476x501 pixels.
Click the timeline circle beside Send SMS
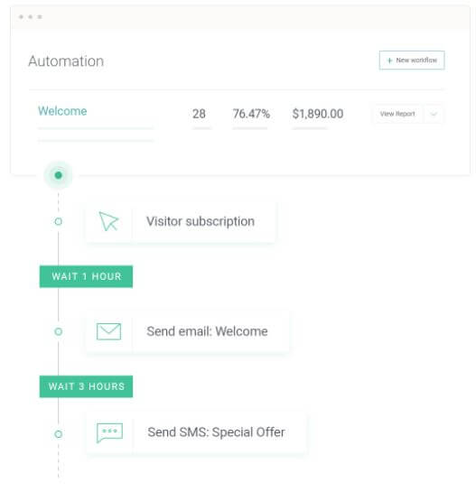coord(58,434)
